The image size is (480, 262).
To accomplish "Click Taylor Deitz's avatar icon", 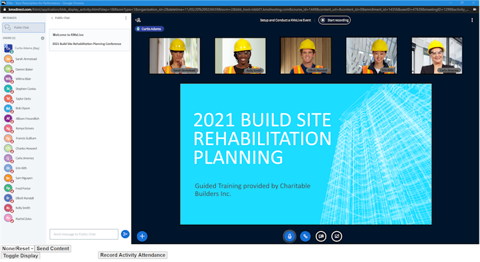I will pyautogui.click(x=8, y=98).
